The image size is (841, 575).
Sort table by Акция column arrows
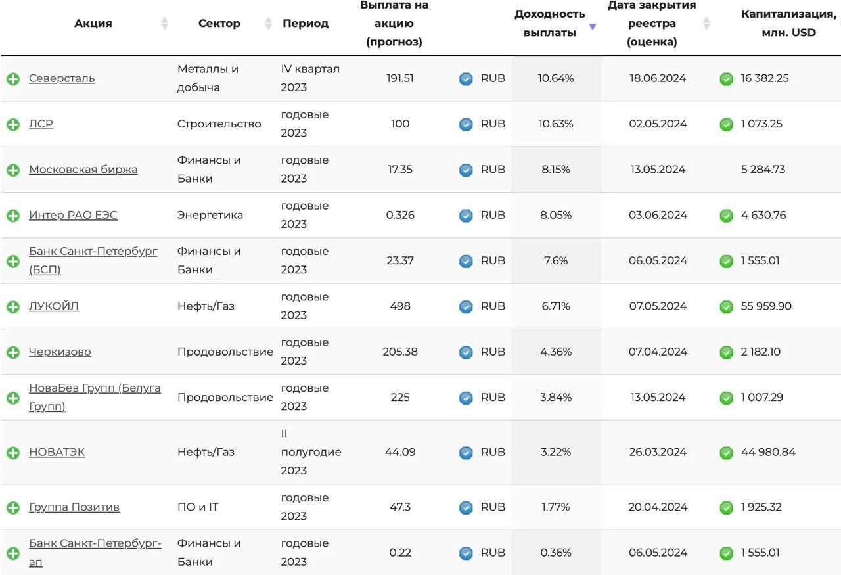[x=165, y=24]
